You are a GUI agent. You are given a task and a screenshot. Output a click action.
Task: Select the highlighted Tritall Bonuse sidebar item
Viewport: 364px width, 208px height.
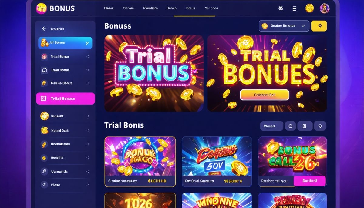click(66, 99)
